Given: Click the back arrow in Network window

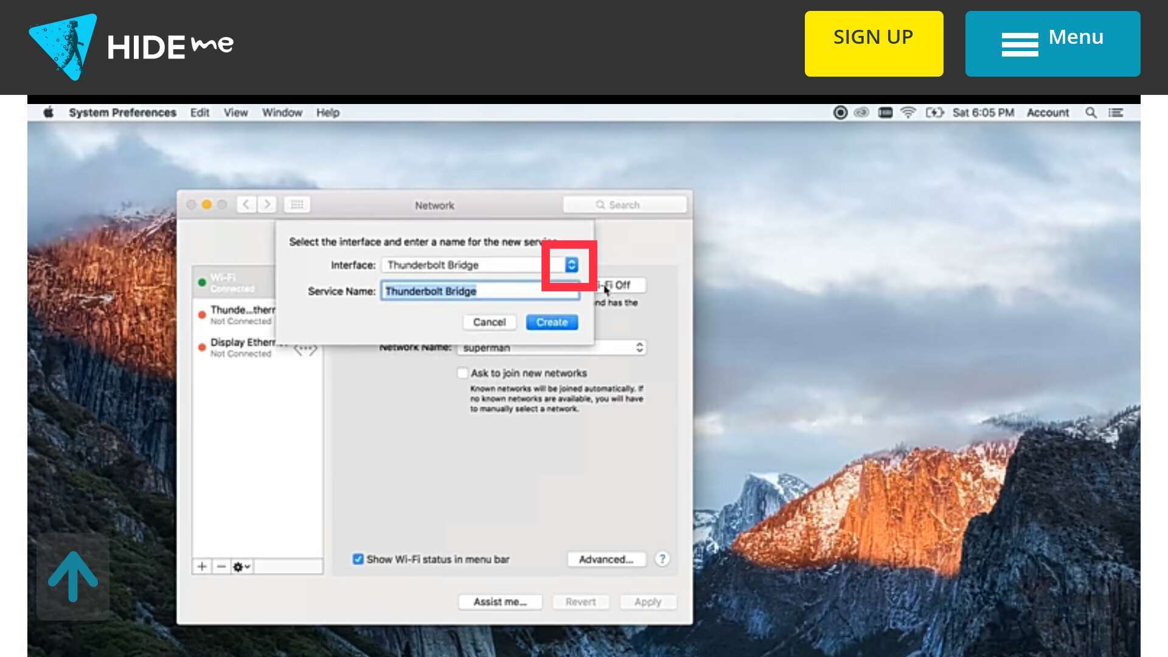Looking at the screenshot, I should [x=246, y=204].
